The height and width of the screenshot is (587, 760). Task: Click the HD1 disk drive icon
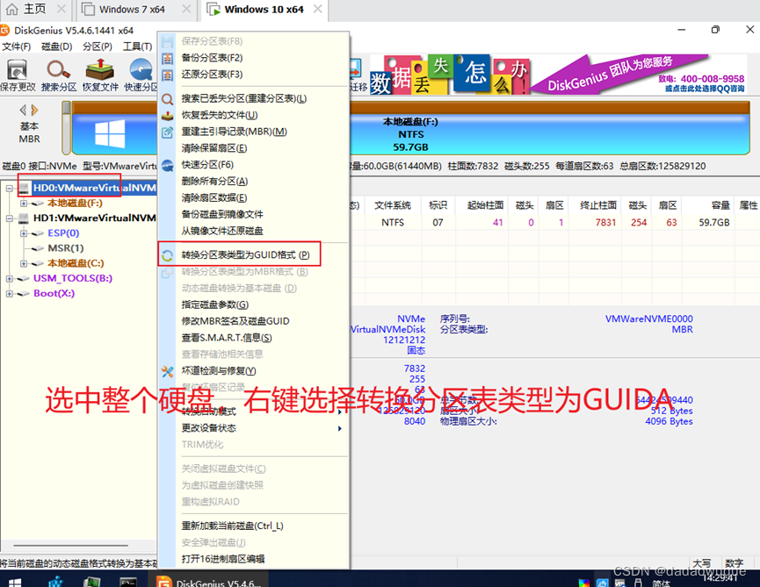(23, 218)
